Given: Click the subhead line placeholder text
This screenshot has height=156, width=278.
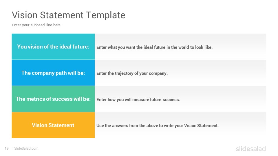Looking at the screenshot, I should coord(36,25).
